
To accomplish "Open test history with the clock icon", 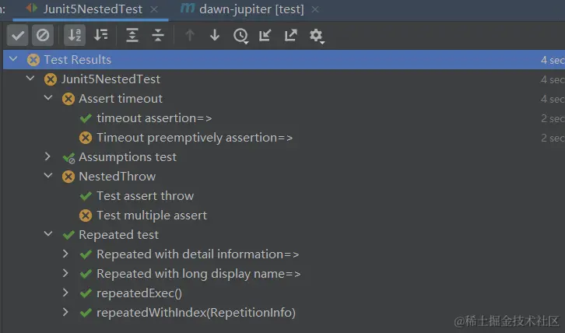I will [x=240, y=35].
